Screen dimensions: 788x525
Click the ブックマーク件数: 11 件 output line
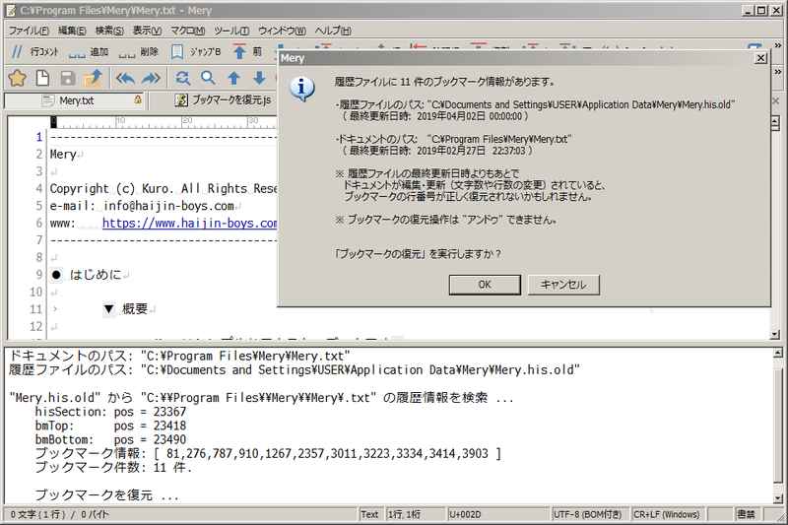[113, 467]
